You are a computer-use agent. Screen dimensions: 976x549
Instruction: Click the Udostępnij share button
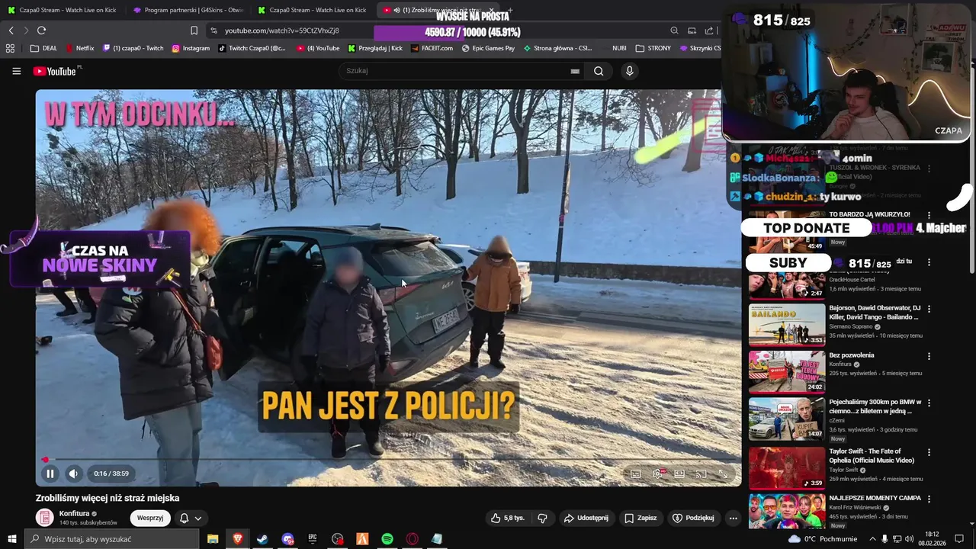[586, 518]
